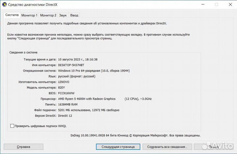Click the Файл подкачки: field label
237x154 pixels.
pyautogui.click(x=45, y=110)
